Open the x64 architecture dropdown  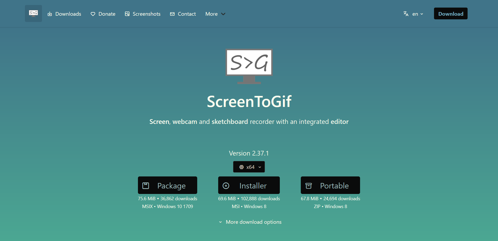pyautogui.click(x=249, y=167)
